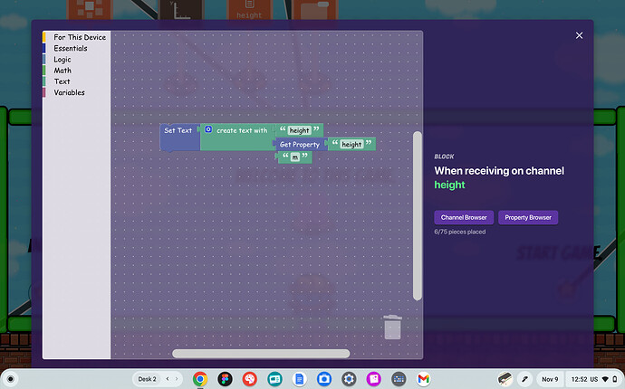Select the Essentials block category
The image size is (625, 389).
click(71, 49)
